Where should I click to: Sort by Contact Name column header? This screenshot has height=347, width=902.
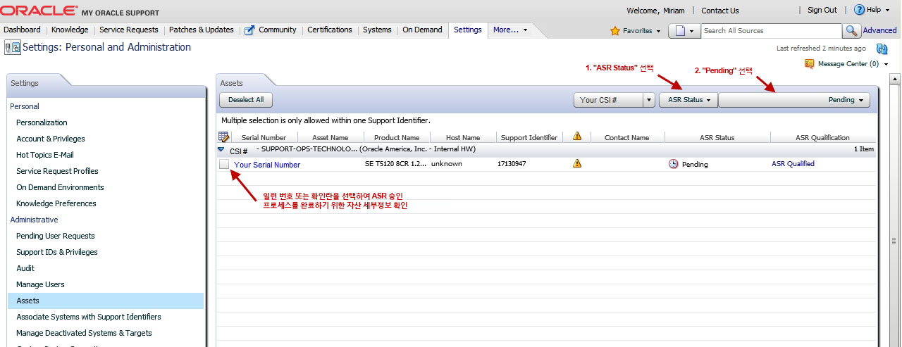pyautogui.click(x=627, y=137)
